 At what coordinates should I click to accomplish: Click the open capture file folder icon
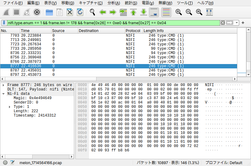pos(49,12)
